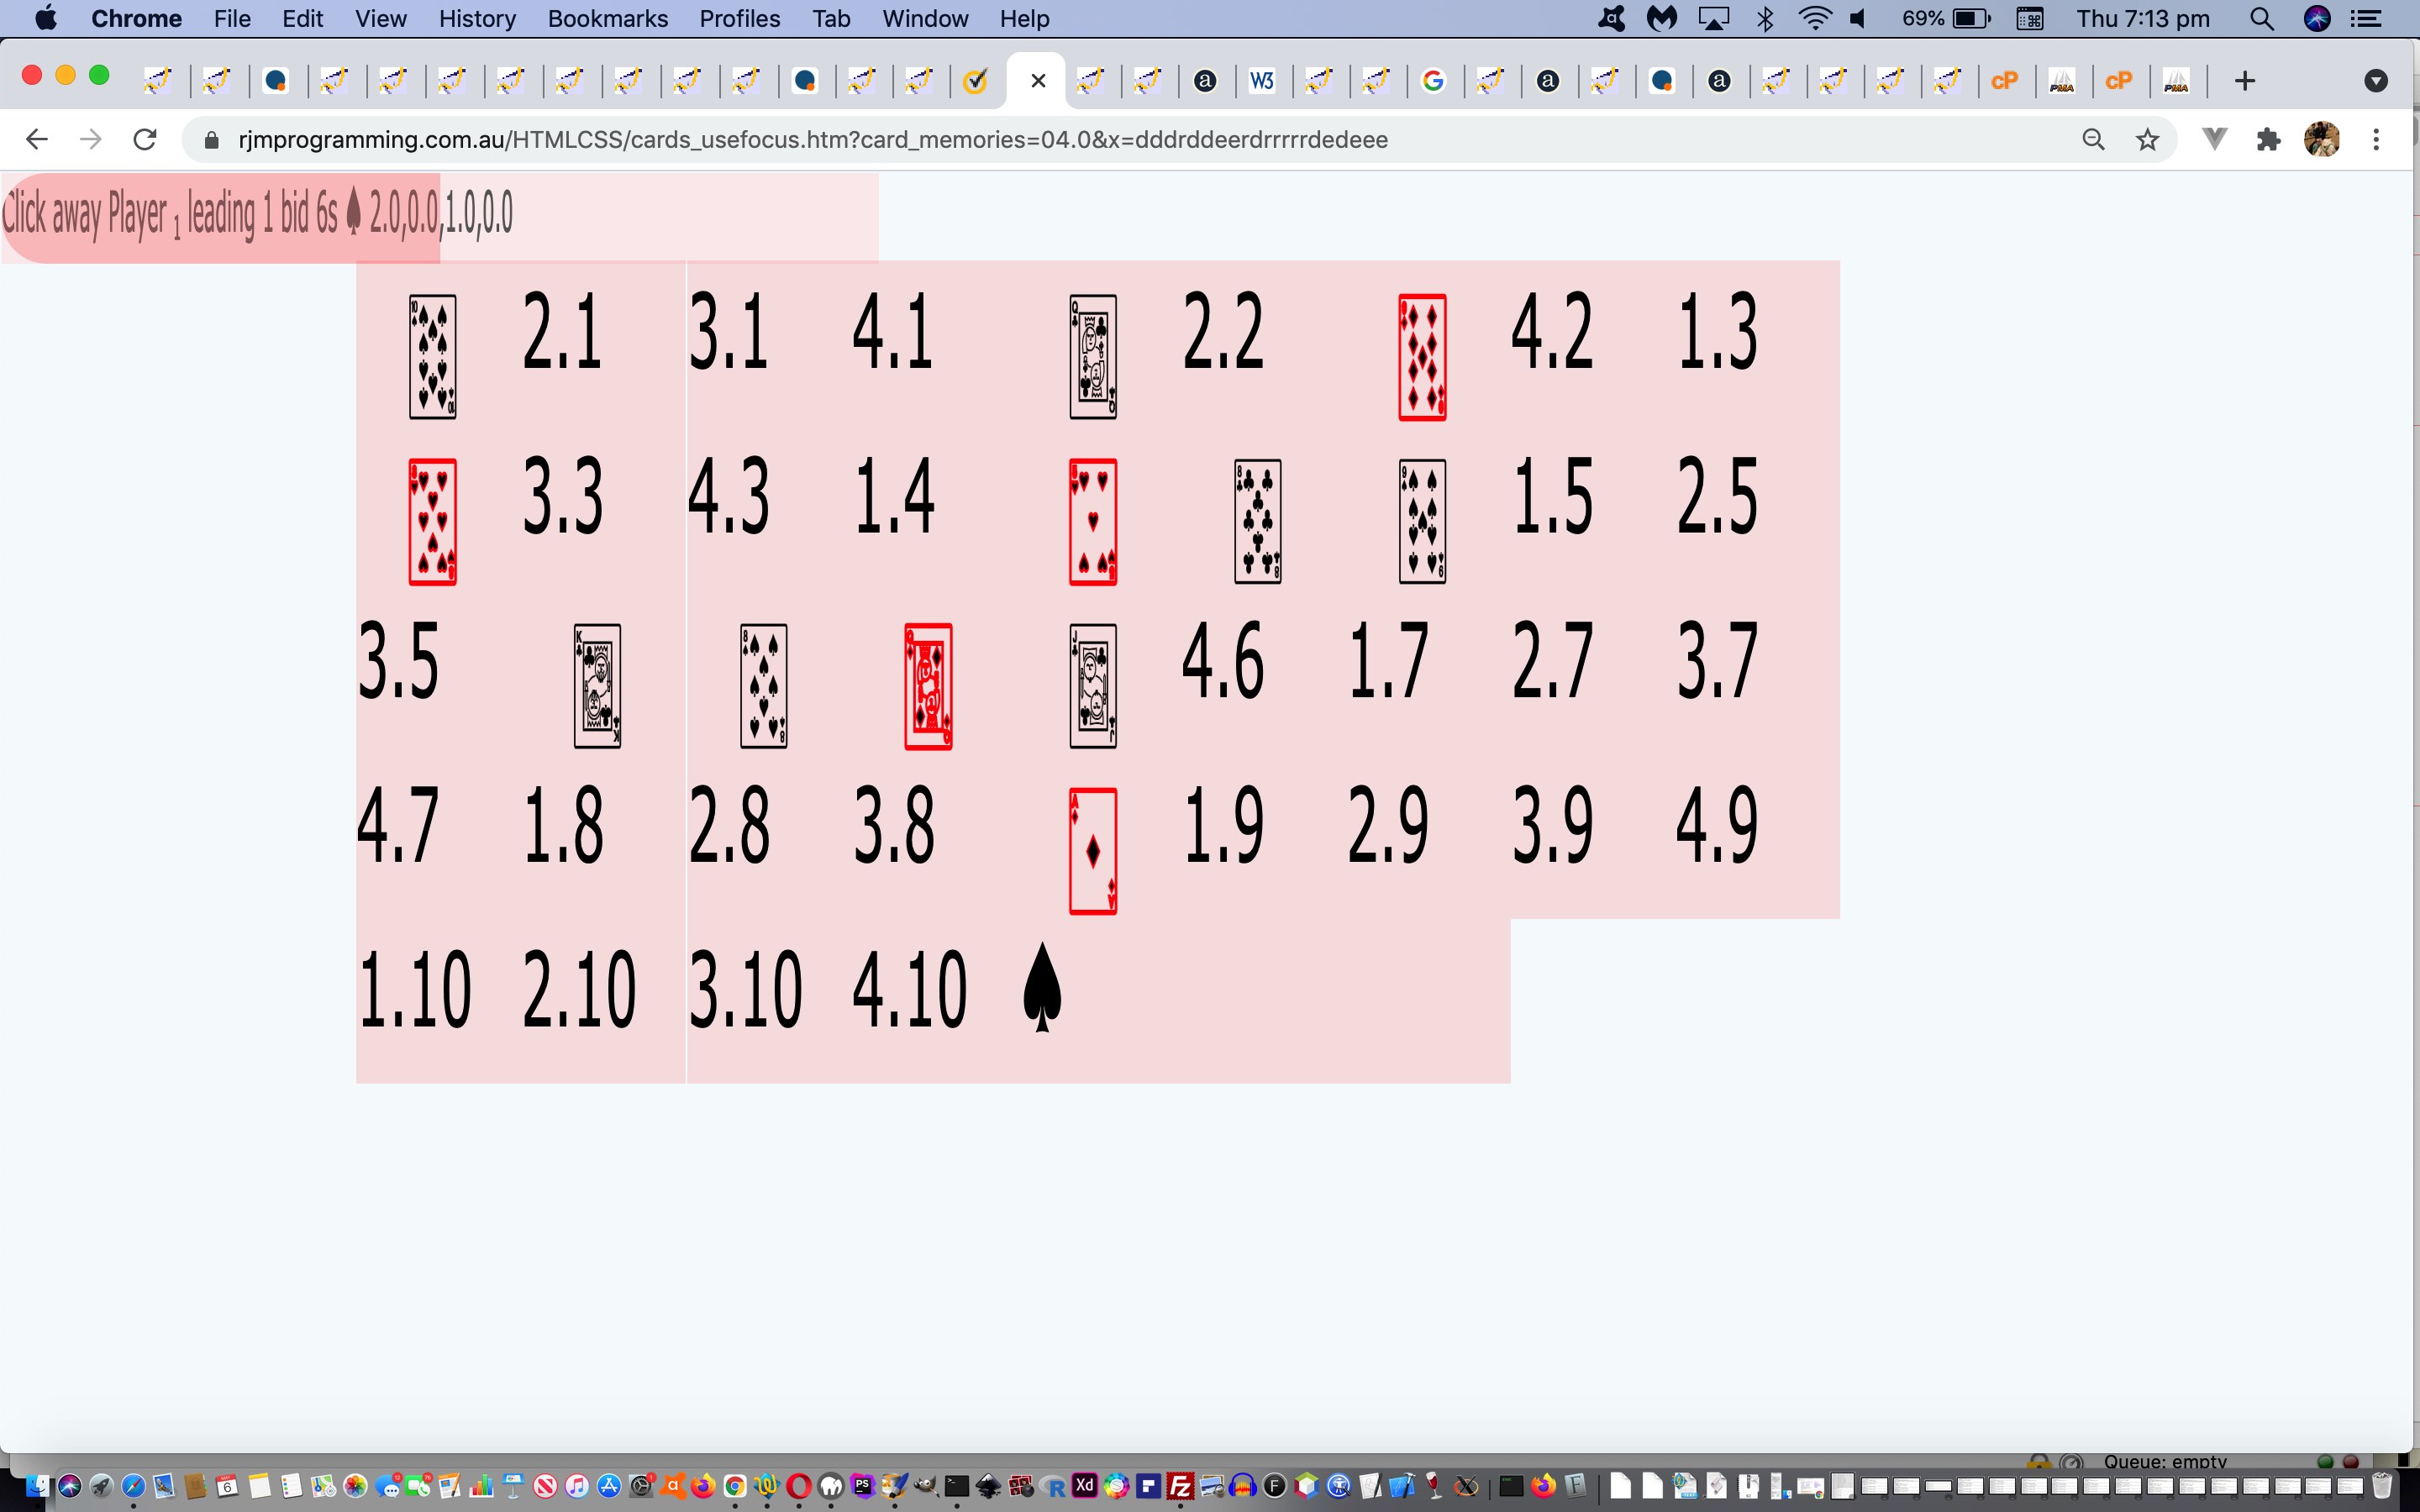Screen dimensions: 2420x1512
Task: Click the address bar URL
Action: 813,140
